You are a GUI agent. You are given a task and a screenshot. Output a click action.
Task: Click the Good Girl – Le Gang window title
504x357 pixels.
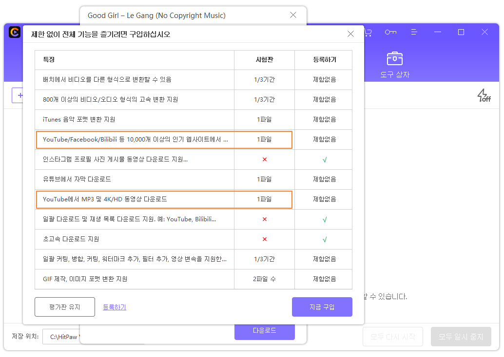click(x=156, y=16)
